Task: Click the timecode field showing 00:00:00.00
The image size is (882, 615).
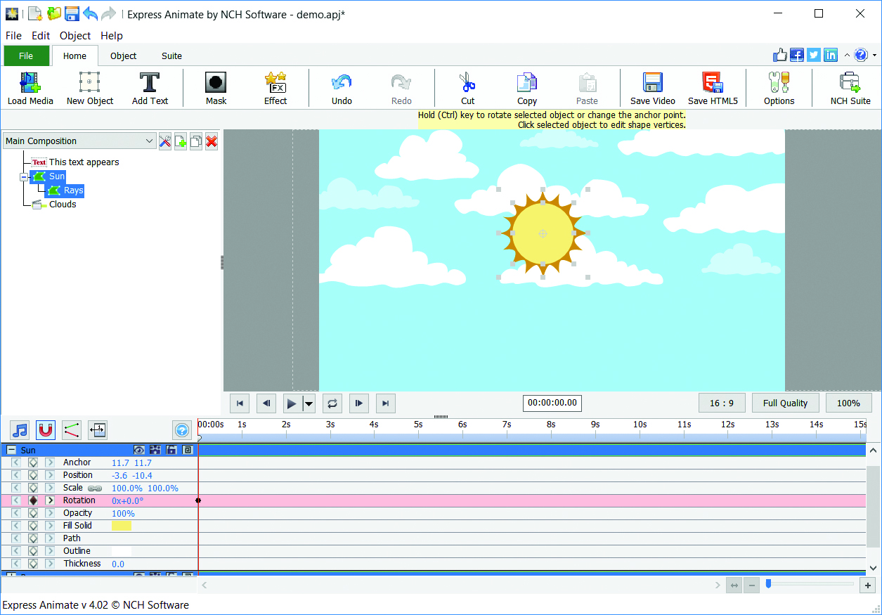Action: click(x=552, y=403)
